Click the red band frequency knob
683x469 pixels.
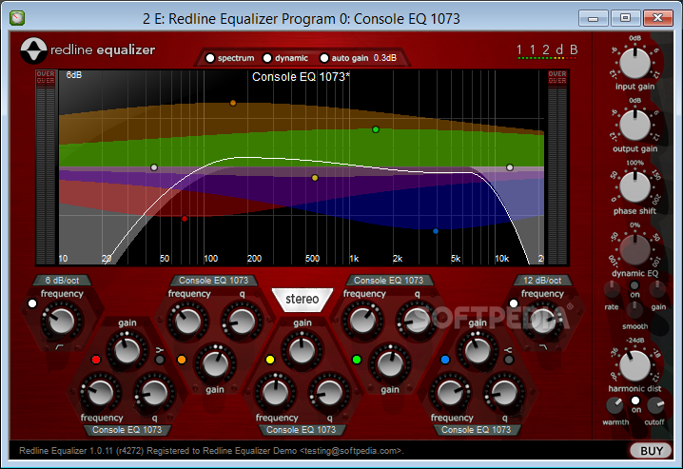[100, 393]
